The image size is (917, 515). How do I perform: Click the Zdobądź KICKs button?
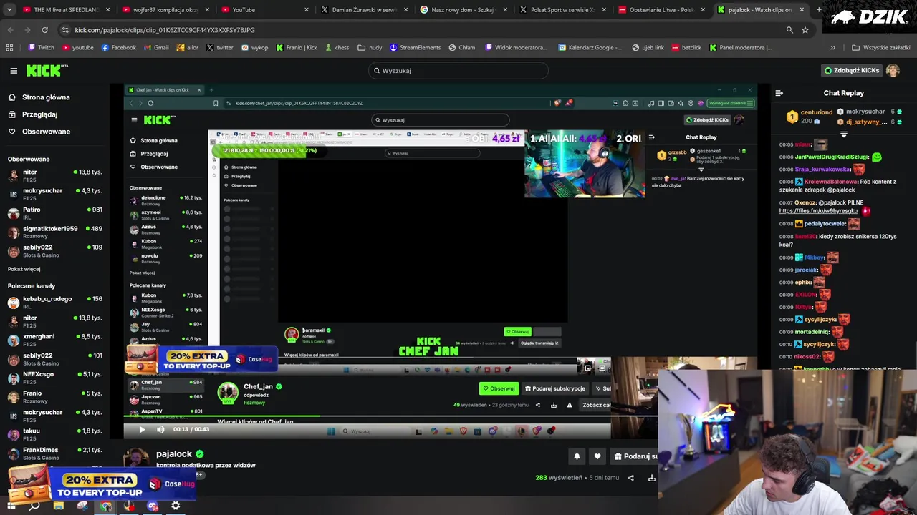851,71
